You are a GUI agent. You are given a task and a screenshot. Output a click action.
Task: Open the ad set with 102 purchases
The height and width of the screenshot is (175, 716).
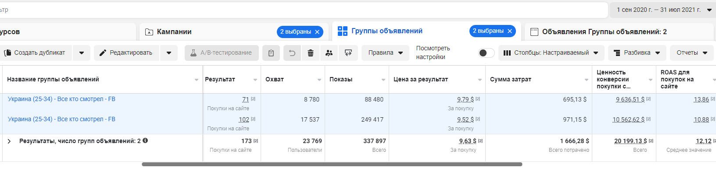(x=61, y=119)
